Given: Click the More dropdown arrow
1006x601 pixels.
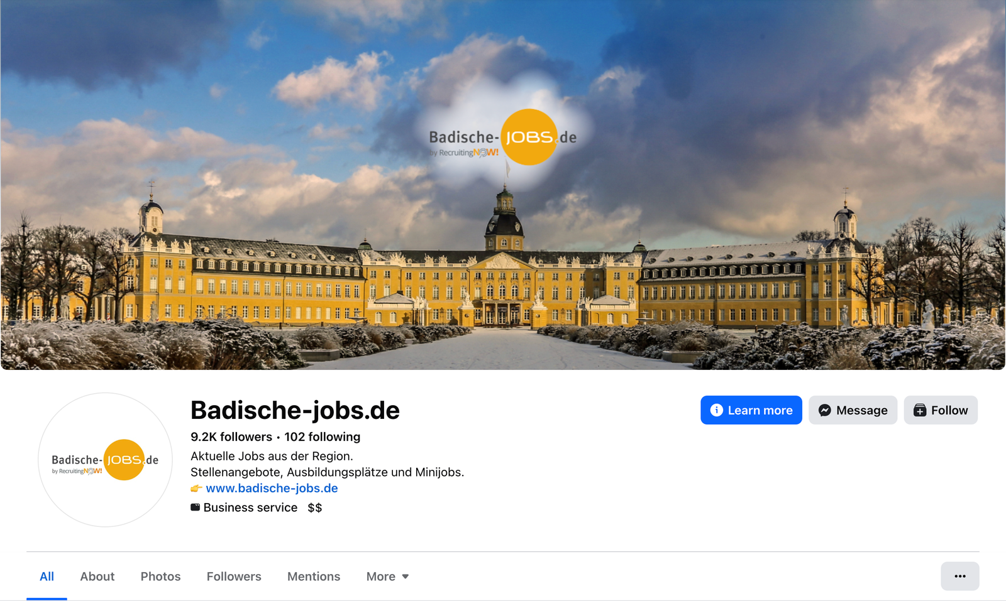Looking at the screenshot, I should click(406, 577).
